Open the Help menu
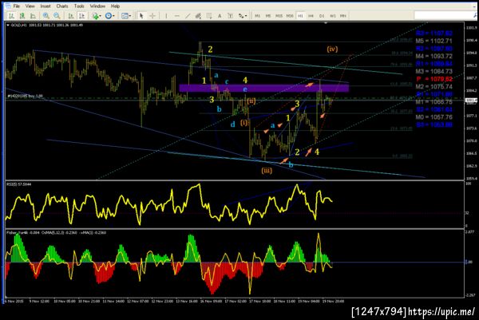The height and width of the screenshot is (320, 479). 115,6
